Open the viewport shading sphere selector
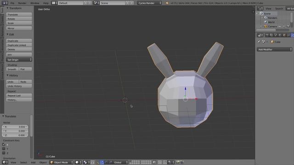The height and width of the screenshot is (165, 294). [78, 162]
